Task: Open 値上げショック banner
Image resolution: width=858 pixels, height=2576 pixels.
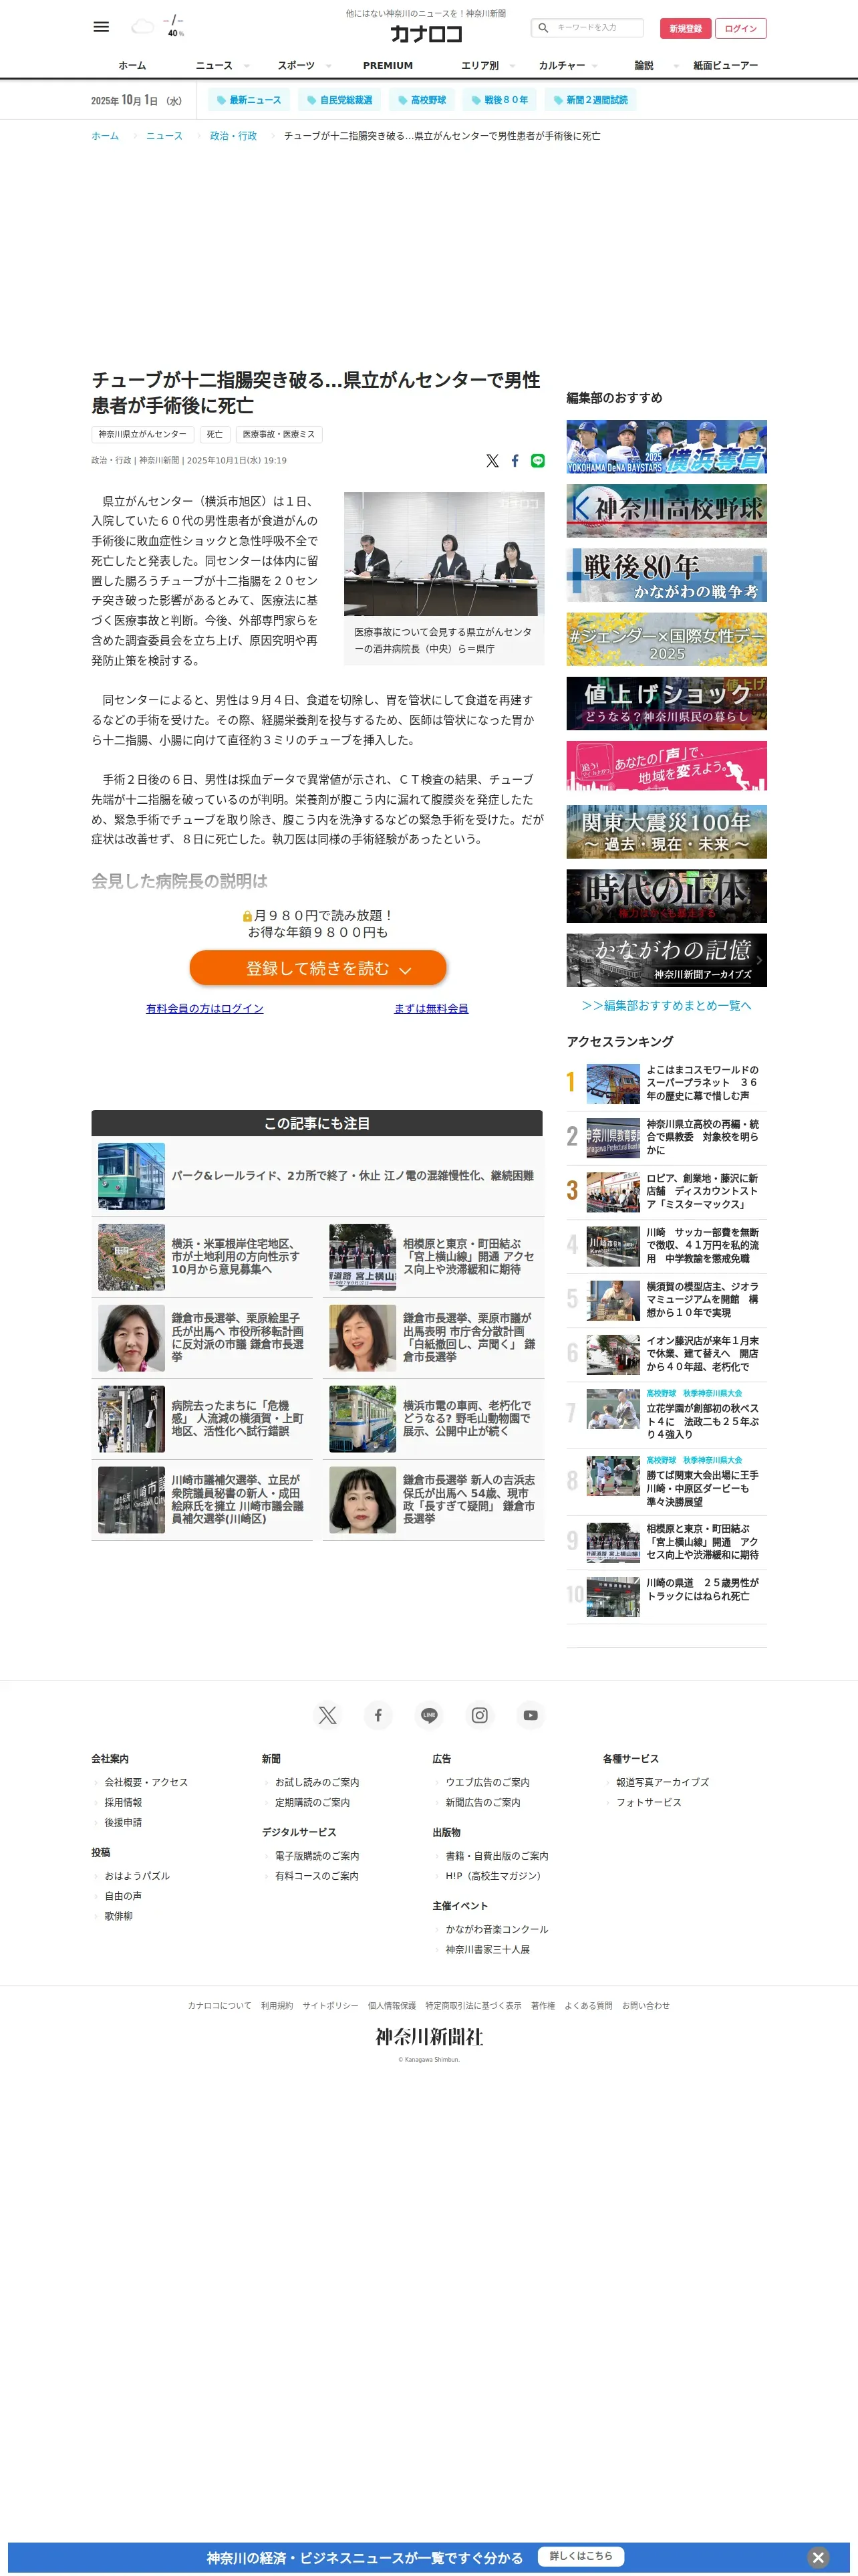Action: [666, 703]
